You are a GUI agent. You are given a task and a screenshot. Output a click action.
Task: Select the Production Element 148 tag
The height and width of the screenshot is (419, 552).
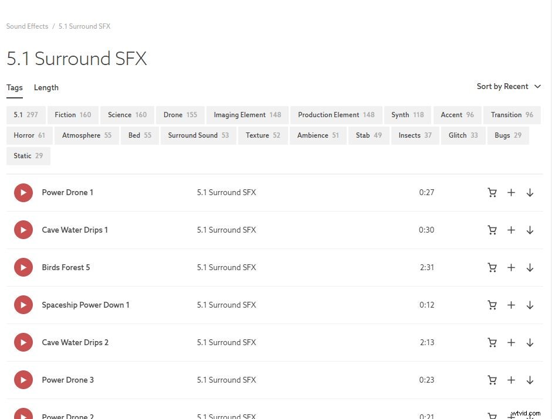click(336, 115)
